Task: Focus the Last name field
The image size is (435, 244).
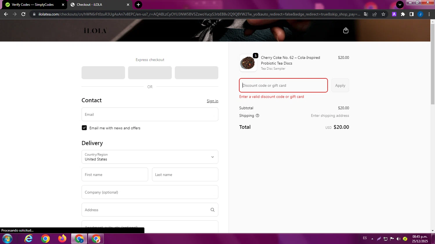Action: (185, 175)
